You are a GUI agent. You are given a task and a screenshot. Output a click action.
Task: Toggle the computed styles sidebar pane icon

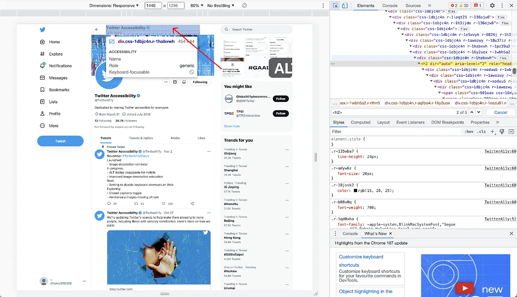pyautogui.click(x=511, y=132)
